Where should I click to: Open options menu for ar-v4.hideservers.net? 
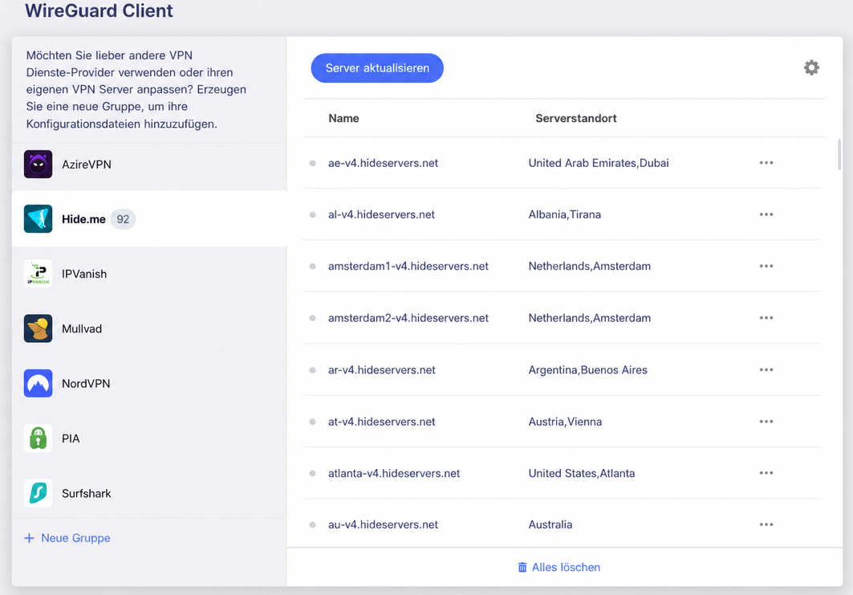[766, 369]
